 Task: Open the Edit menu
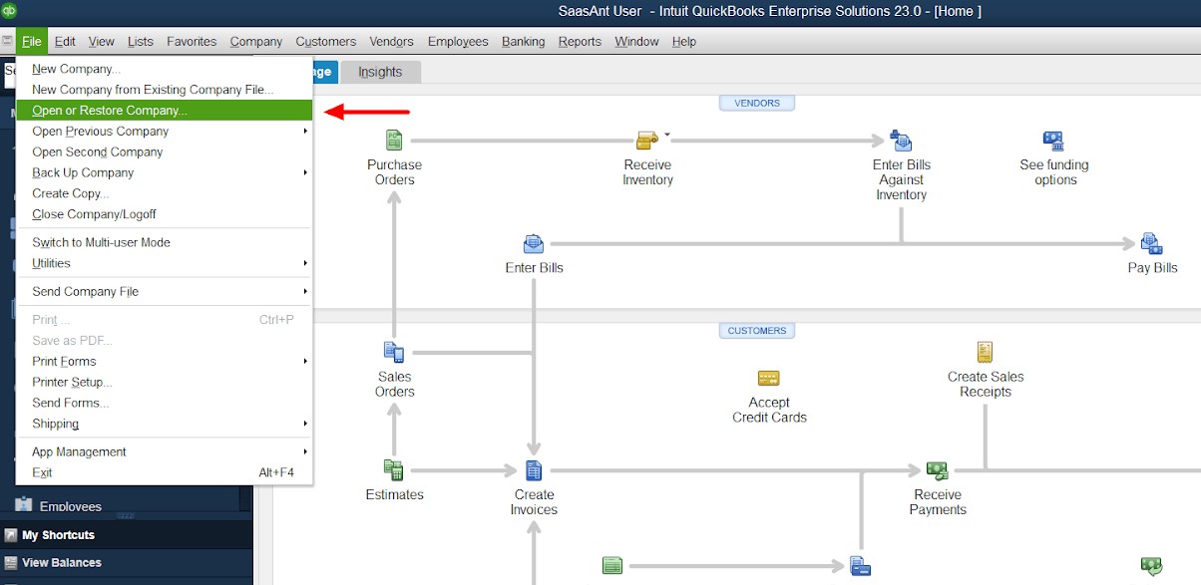[65, 42]
